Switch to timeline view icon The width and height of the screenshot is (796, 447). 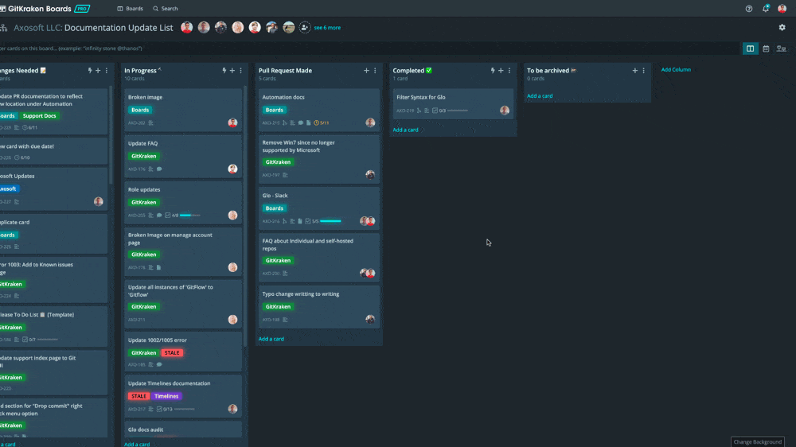pos(782,49)
